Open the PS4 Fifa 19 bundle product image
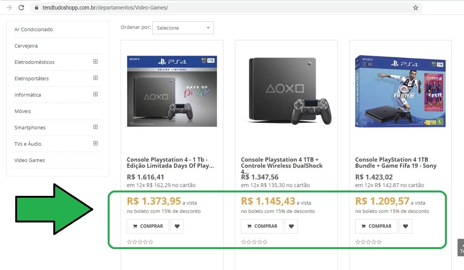 tap(400, 91)
